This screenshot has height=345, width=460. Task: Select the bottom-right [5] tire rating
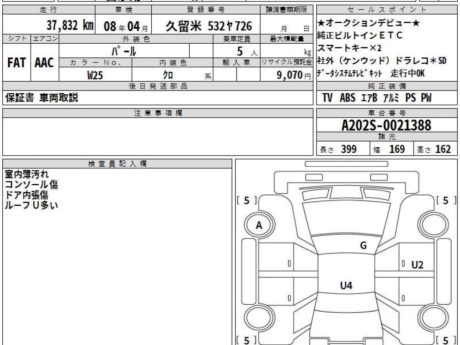[x=446, y=340]
